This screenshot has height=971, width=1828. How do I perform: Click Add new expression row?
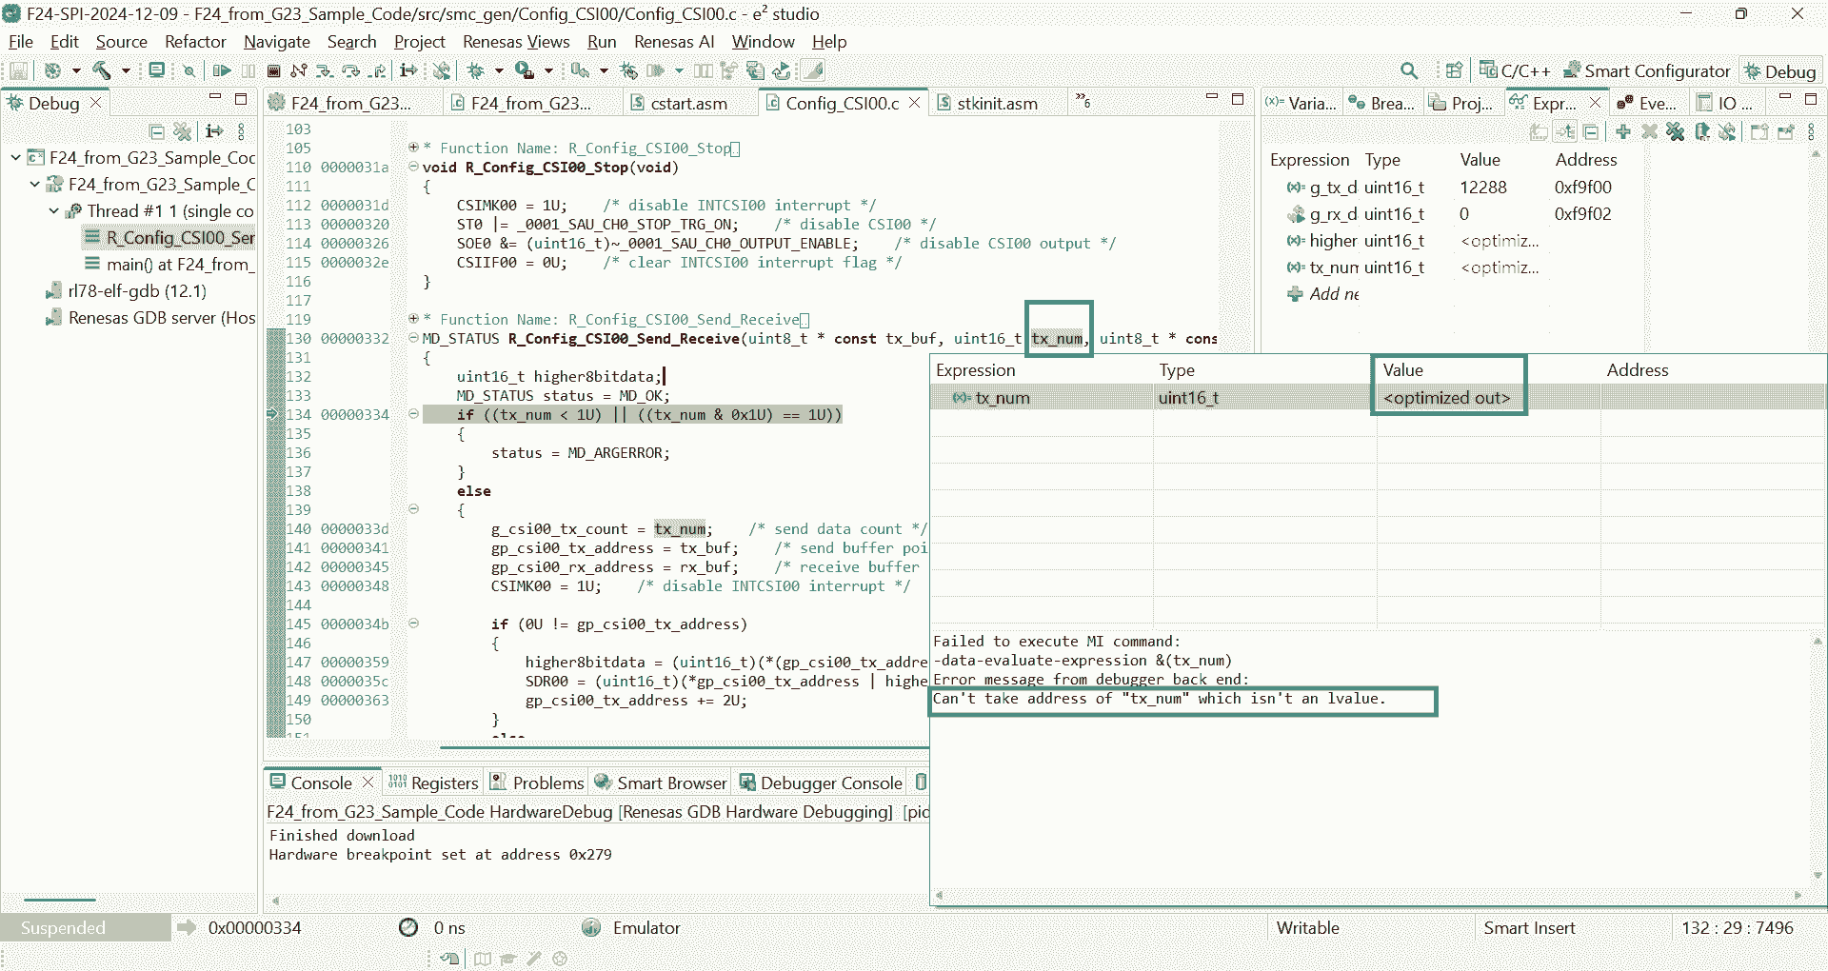(1333, 294)
